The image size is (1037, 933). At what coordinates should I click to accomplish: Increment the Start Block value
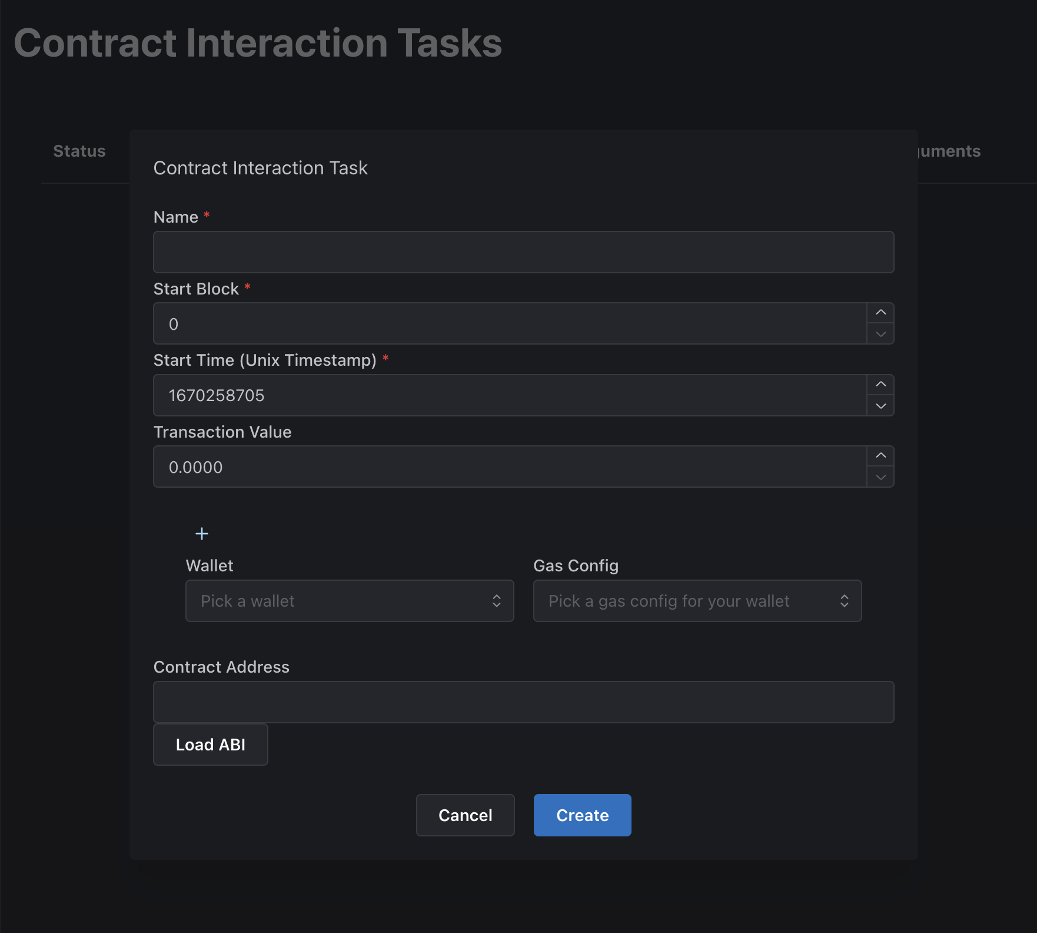[880, 313]
